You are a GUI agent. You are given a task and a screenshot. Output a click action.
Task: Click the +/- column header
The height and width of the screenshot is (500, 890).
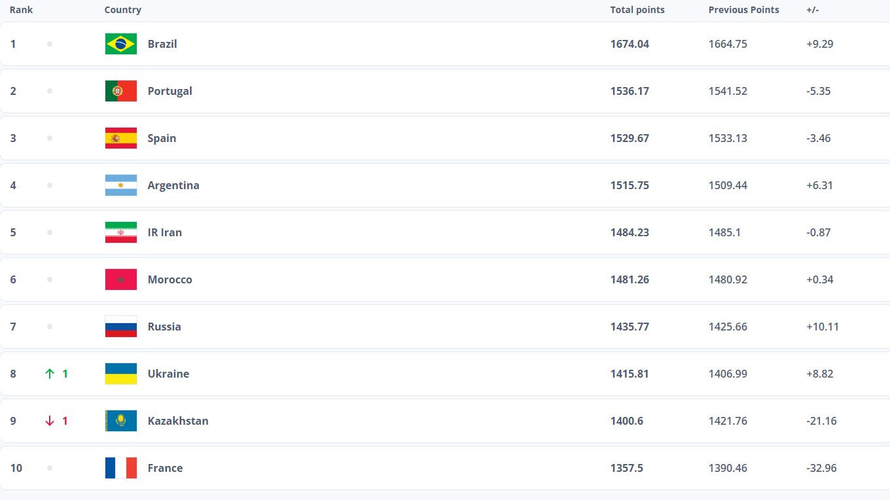point(812,10)
